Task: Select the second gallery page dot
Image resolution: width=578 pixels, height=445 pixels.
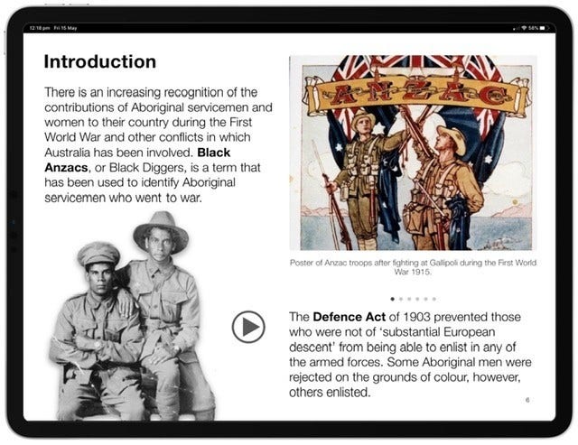Action: (x=400, y=298)
